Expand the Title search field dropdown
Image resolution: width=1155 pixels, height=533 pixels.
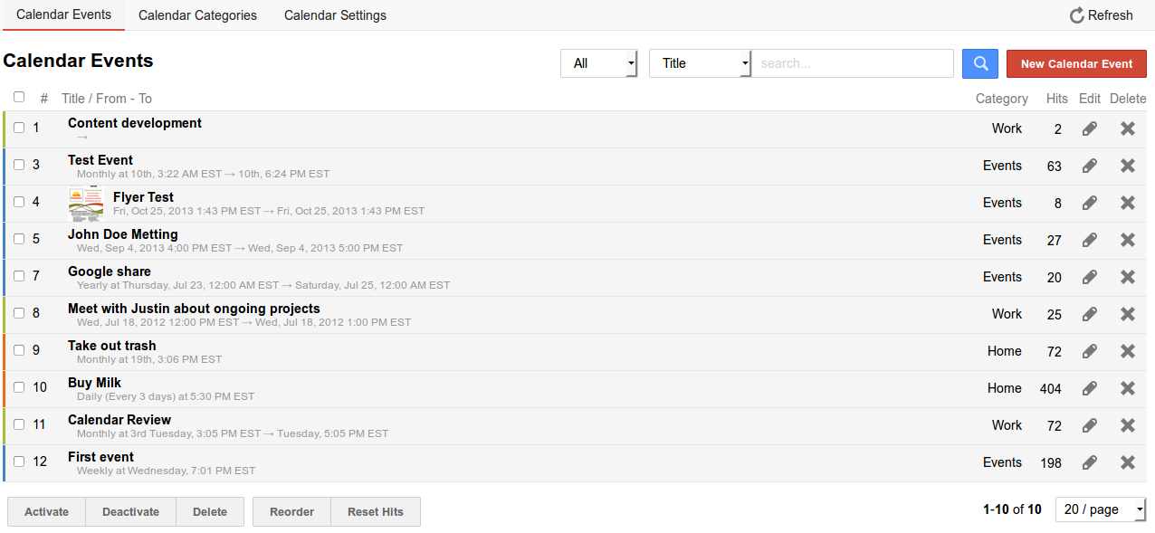pyautogui.click(x=700, y=63)
